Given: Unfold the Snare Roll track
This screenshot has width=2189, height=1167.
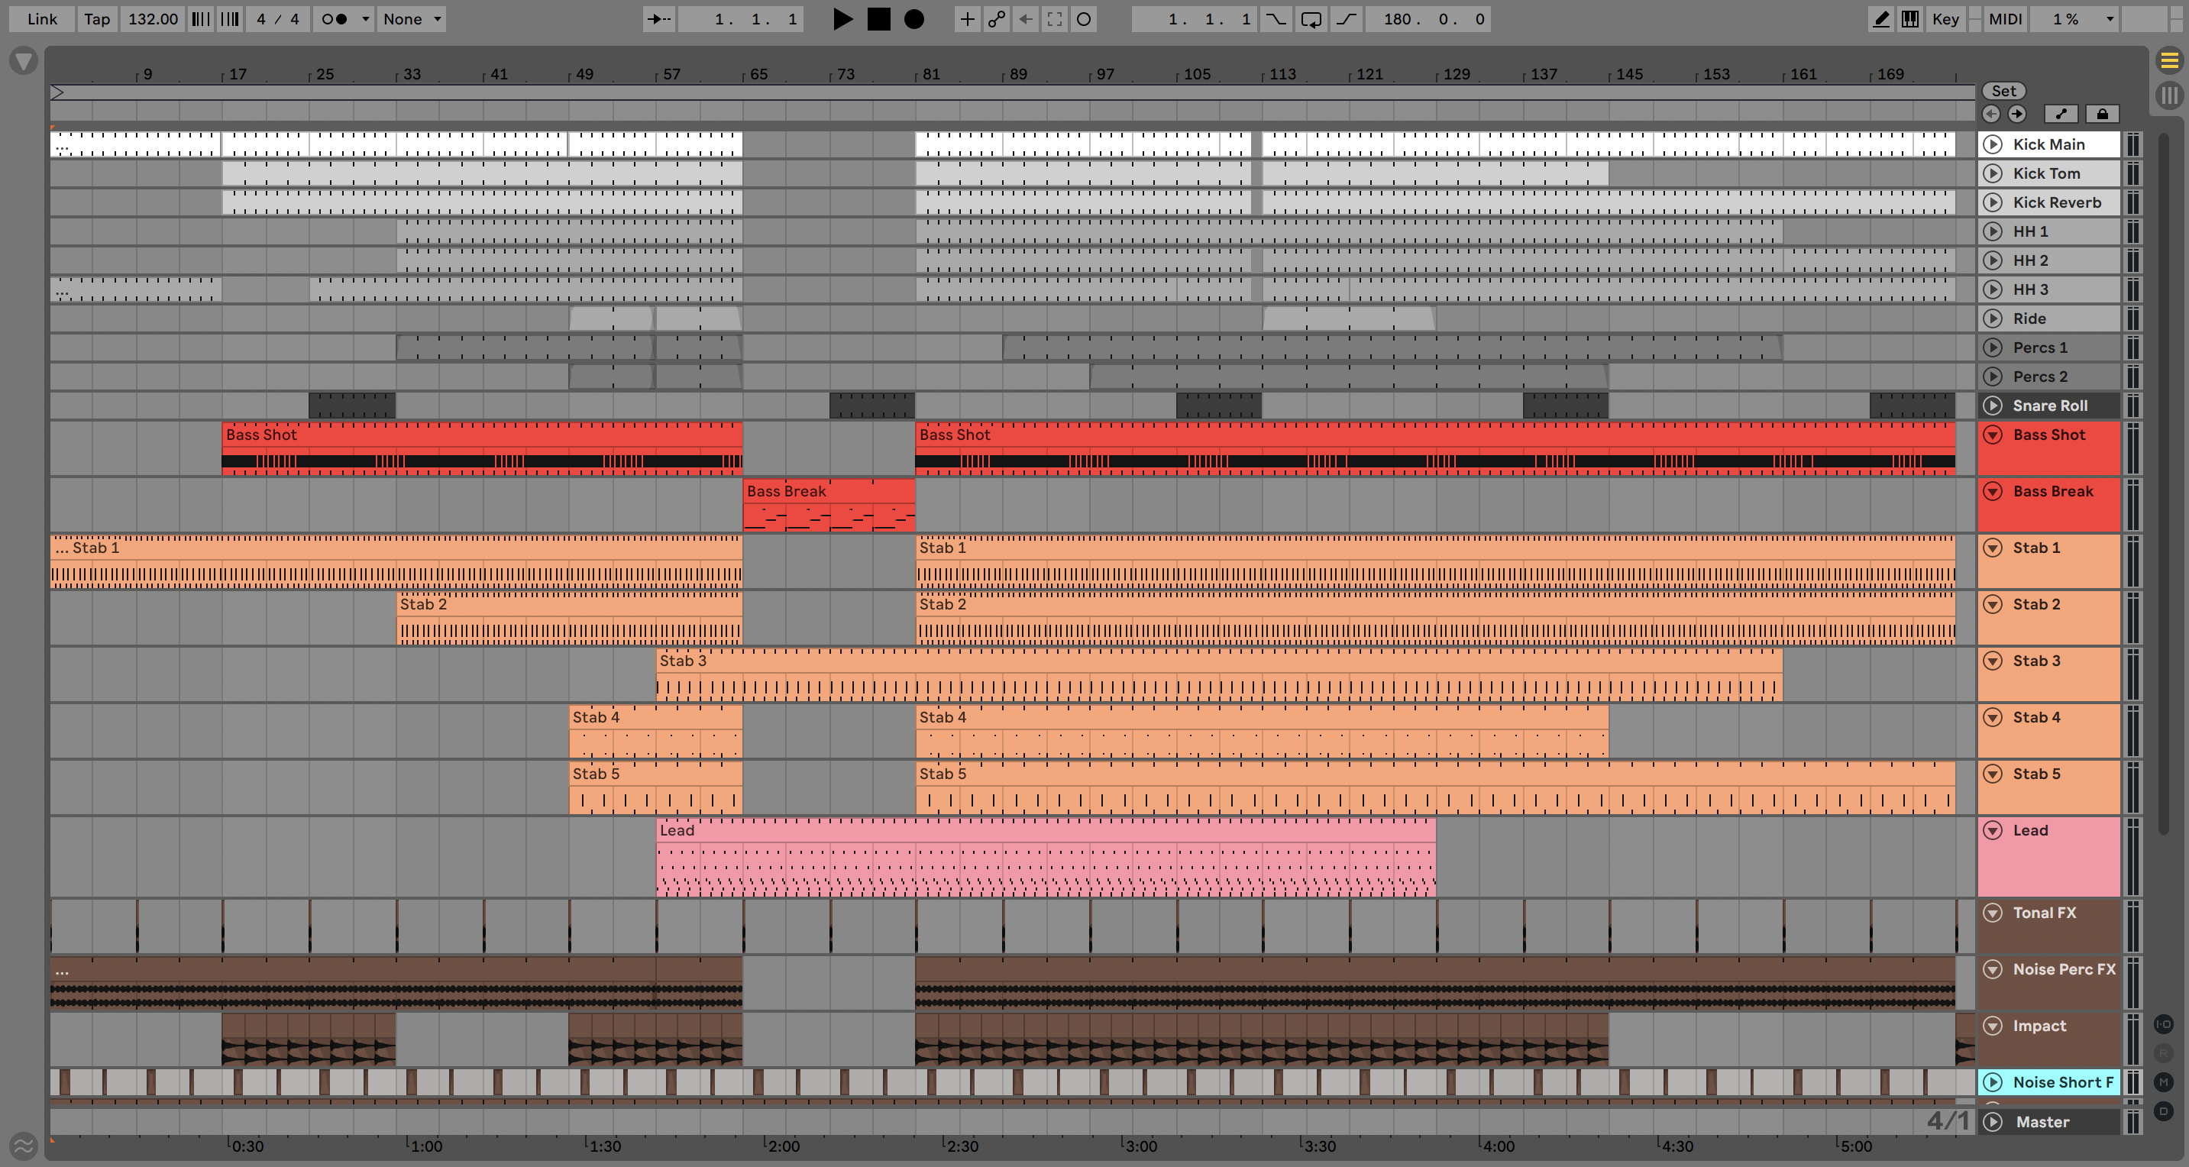Looking at the screenshot, I should coord(1993,406).
